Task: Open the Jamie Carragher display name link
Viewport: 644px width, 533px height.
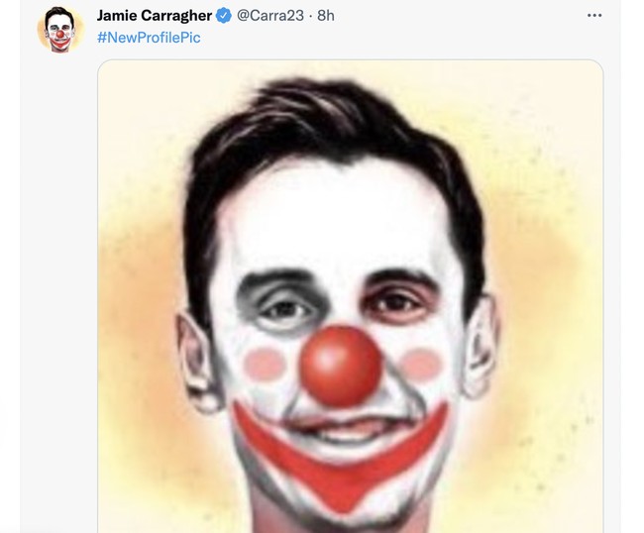Action: [x=155, y=16]
